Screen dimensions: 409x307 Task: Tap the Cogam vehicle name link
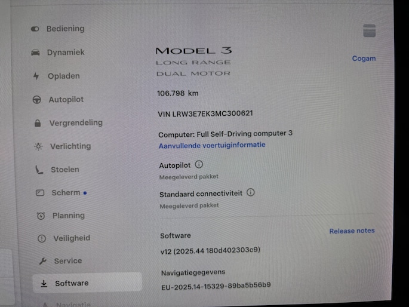(364, 59)
